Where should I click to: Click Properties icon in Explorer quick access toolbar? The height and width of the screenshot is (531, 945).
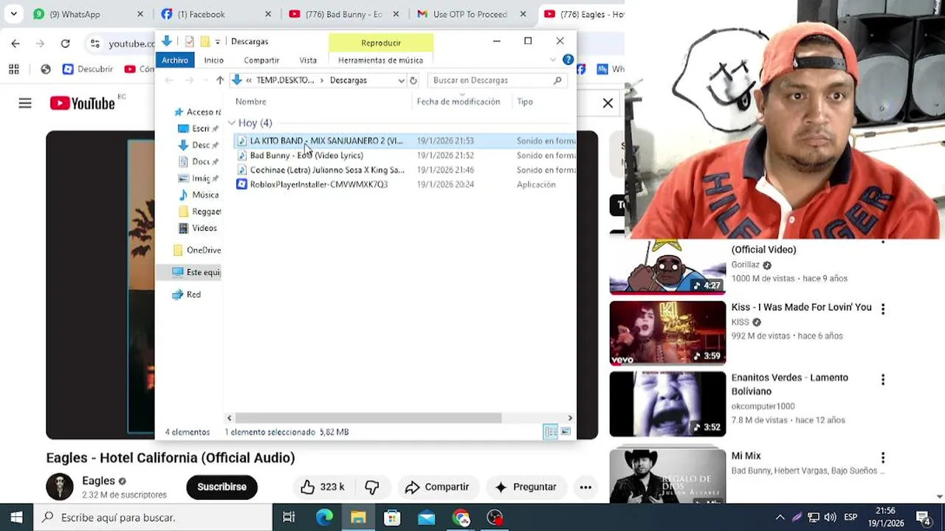pyautogui.click(x=190, y=41)
